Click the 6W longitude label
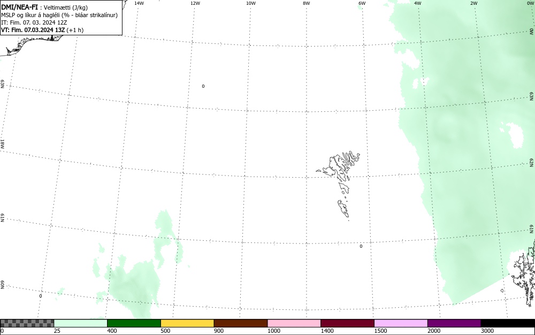535x335 pixels. [362, 3]
